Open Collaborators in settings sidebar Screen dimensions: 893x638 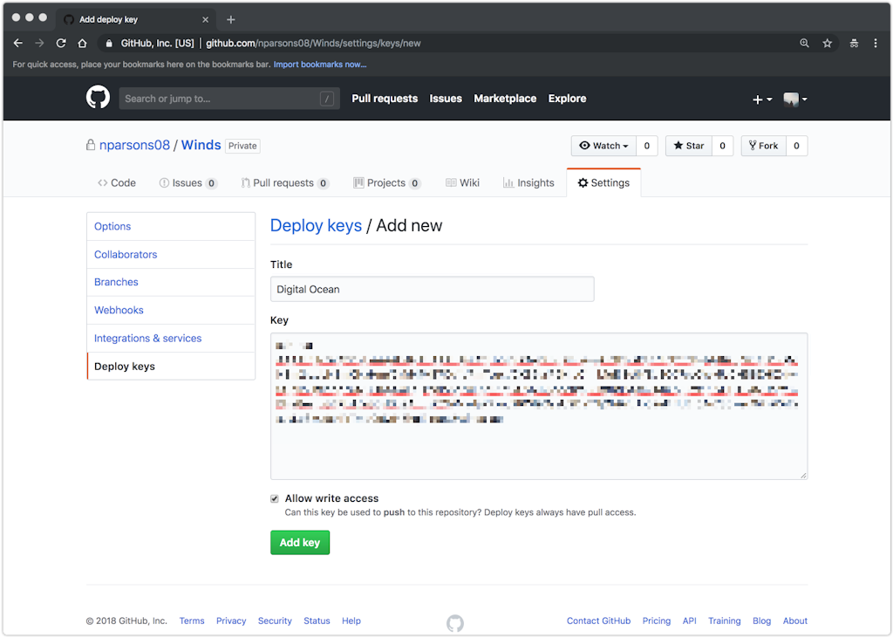pos(126,254)
